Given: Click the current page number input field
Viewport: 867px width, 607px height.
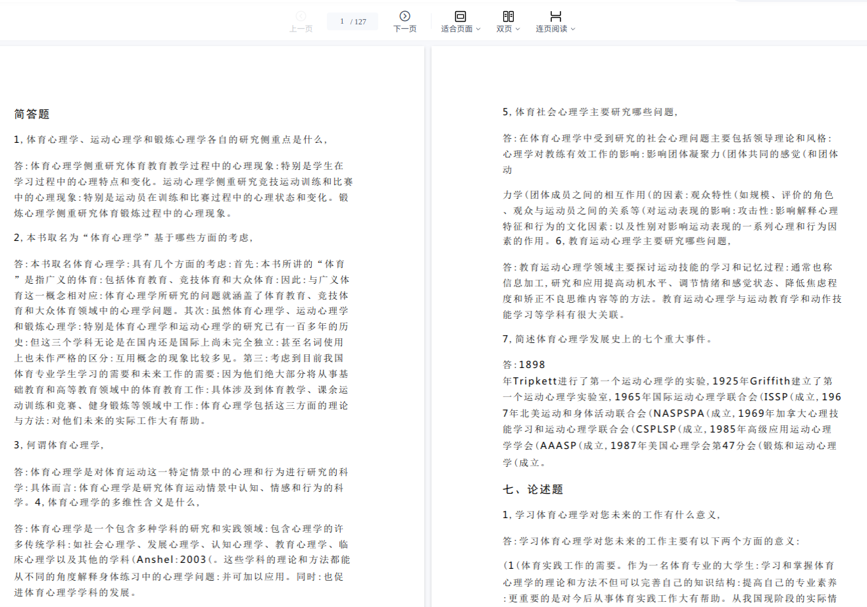Looking at the screenshot, I should coord(342,22).
